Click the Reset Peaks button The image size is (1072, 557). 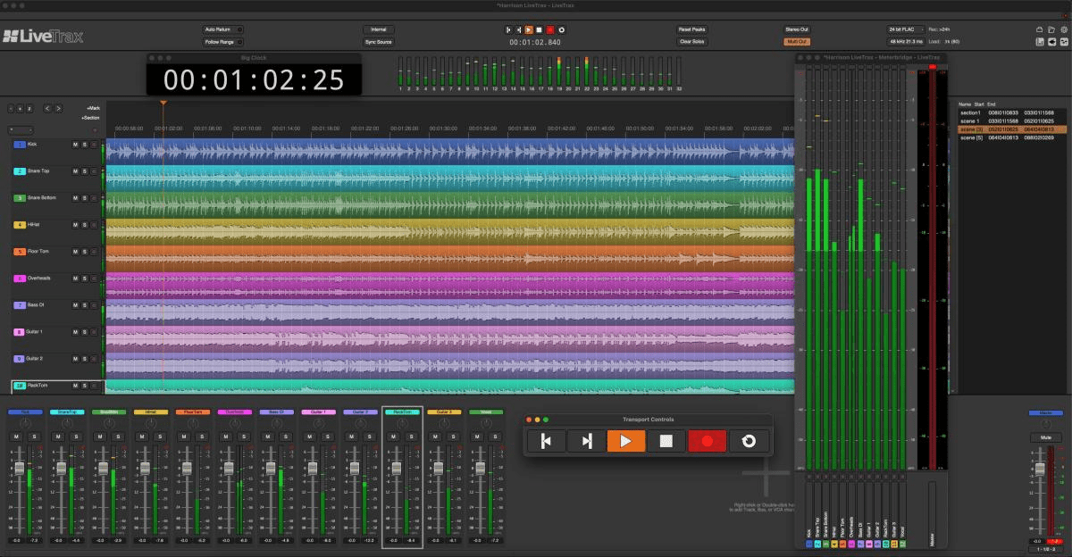[692, 29]
